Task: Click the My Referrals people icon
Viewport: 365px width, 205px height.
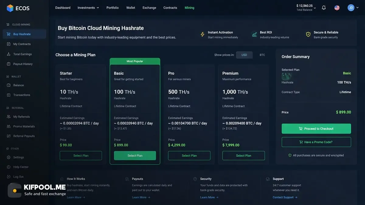Action: point(8,117)
